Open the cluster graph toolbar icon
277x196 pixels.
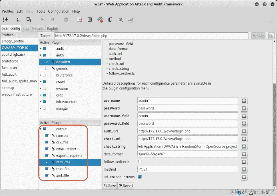[131, 19]
